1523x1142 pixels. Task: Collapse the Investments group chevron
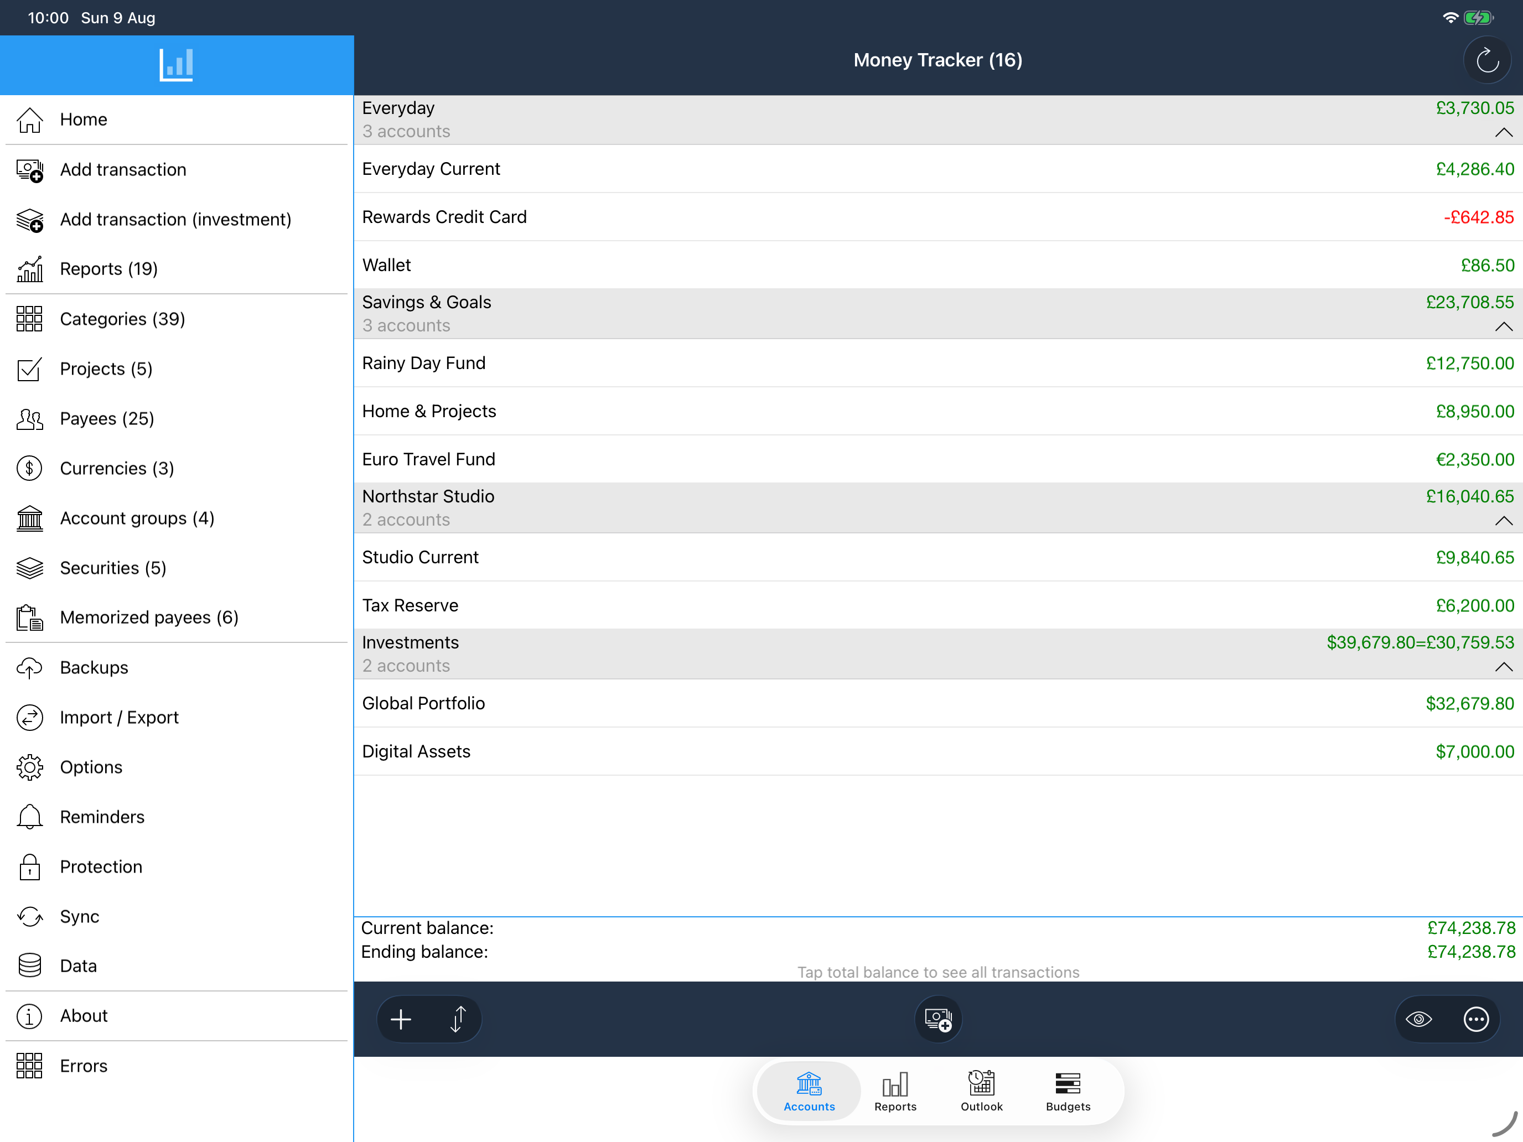click(x=1504, y=666)
